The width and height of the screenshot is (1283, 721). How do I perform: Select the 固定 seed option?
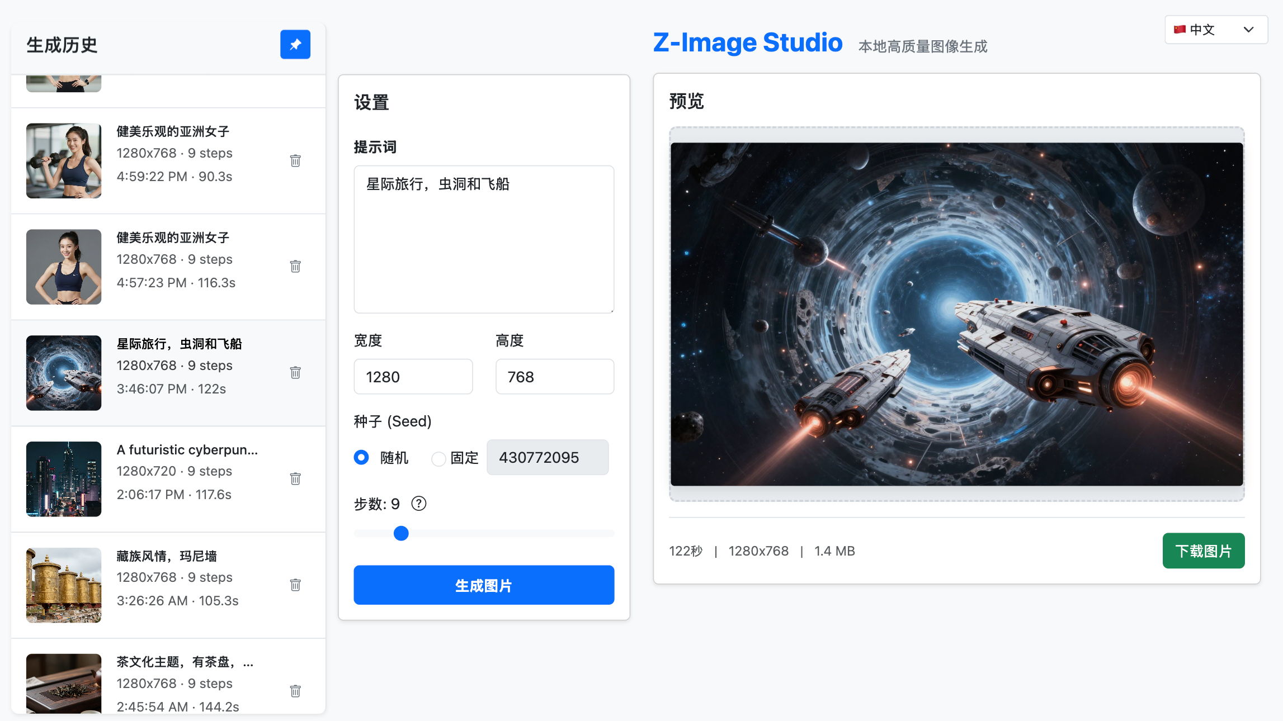438,458
